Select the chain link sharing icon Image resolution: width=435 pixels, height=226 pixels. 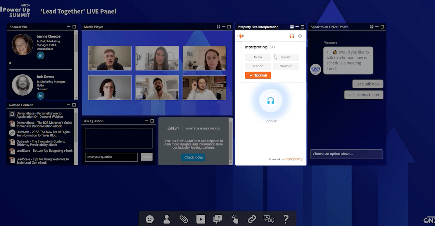tap(252, 219)
